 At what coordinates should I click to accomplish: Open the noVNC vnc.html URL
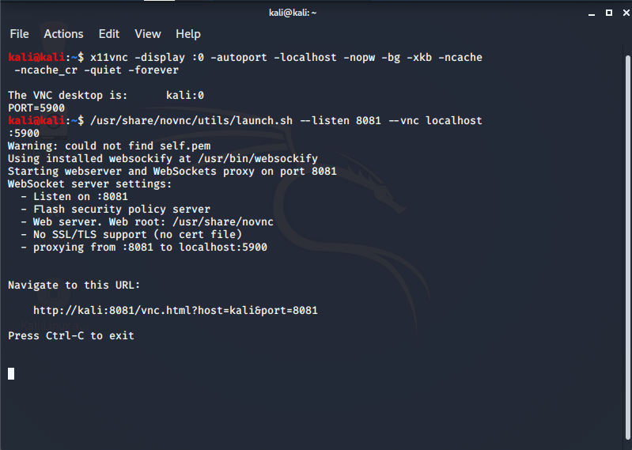(x=175, y=311)
